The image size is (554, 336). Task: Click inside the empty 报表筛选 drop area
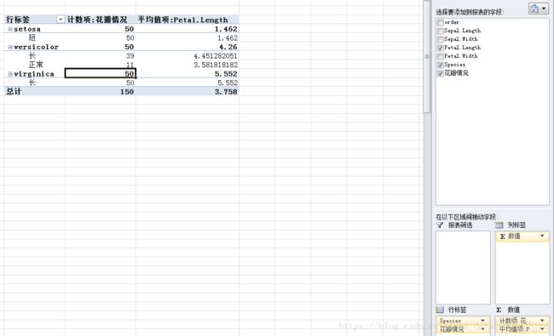[x=463, y=267]
